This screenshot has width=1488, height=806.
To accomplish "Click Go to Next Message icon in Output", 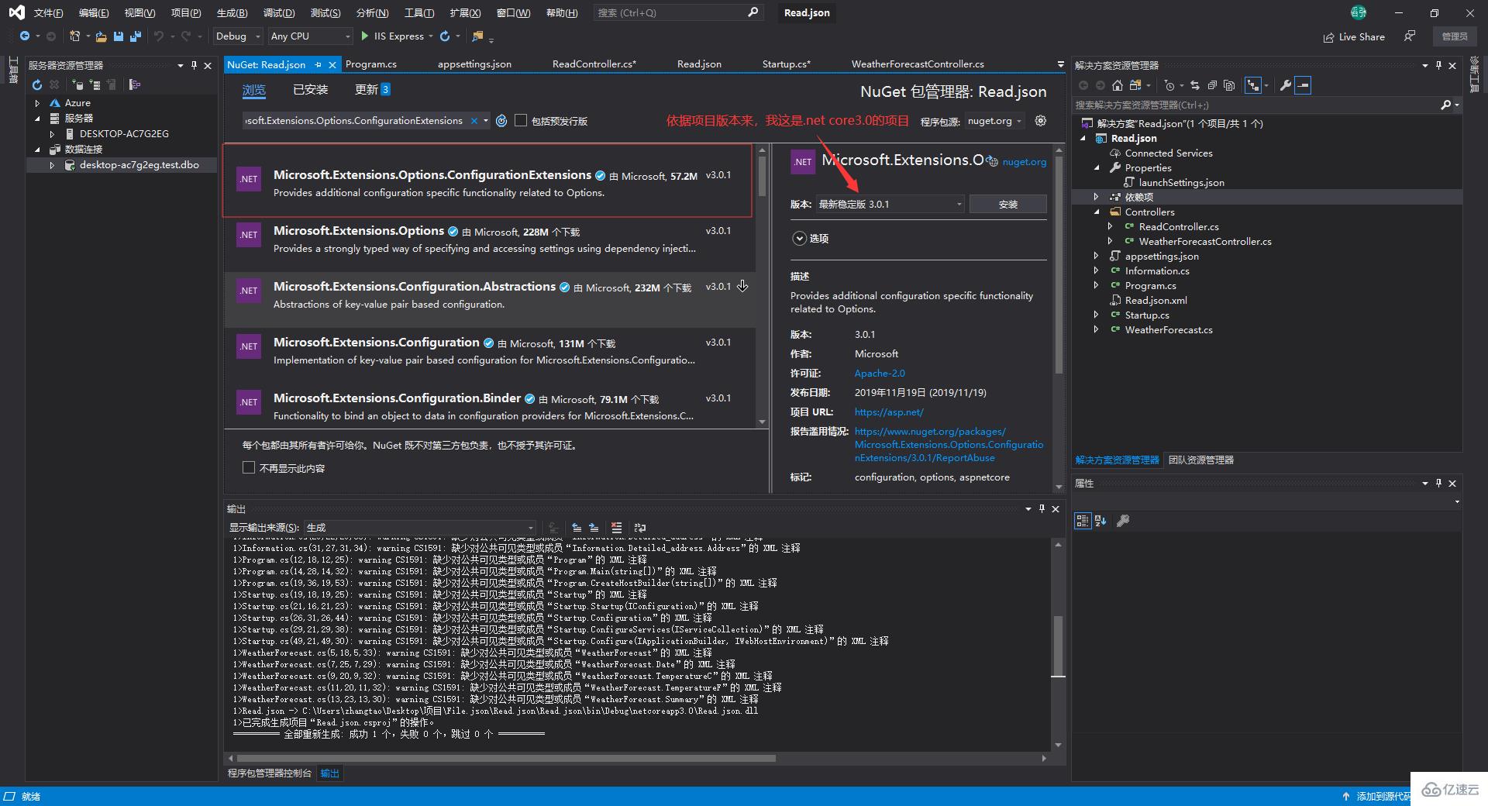I will [x=594, y=528].
